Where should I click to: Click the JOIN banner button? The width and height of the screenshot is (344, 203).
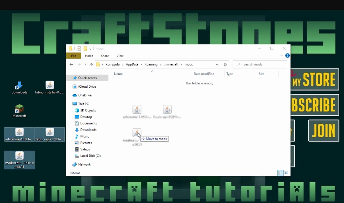pyautogui.click(x=324, y=131)
